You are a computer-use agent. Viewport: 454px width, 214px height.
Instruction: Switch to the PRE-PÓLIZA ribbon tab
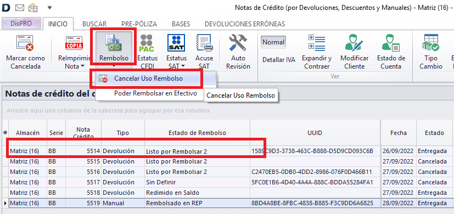(139, 24)
